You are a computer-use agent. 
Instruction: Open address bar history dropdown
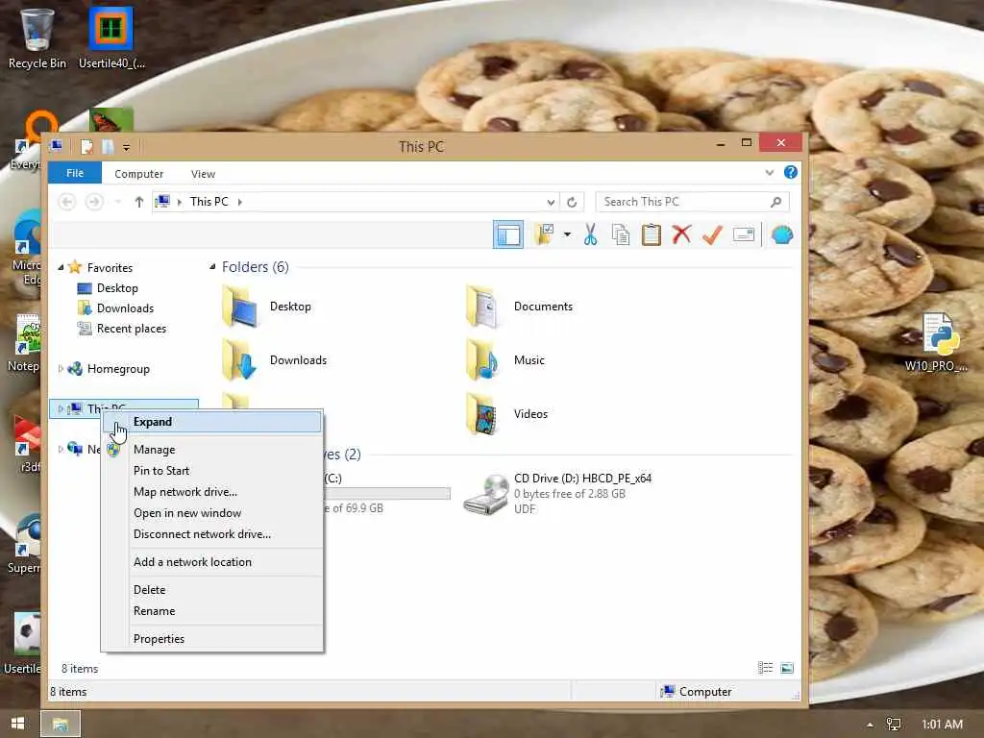point(551,202)
